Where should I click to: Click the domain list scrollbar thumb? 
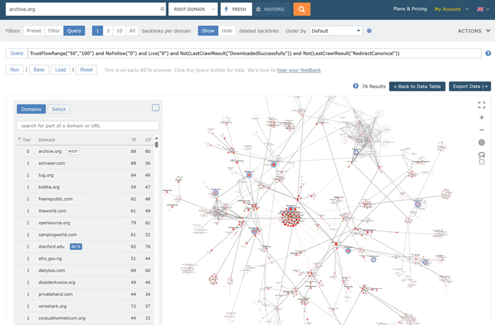157,144
